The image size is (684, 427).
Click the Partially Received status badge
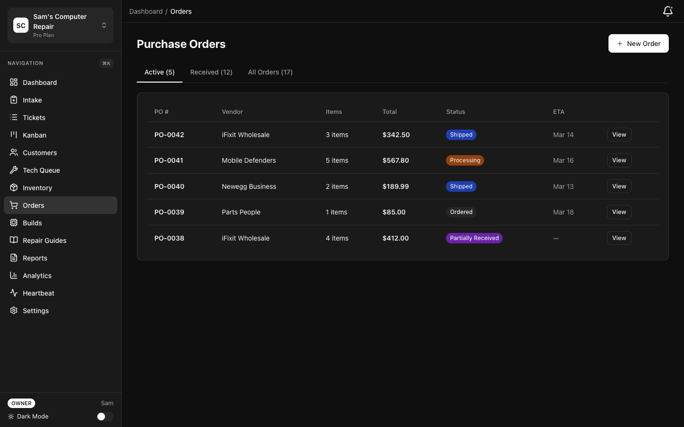[x=474, y=238]
